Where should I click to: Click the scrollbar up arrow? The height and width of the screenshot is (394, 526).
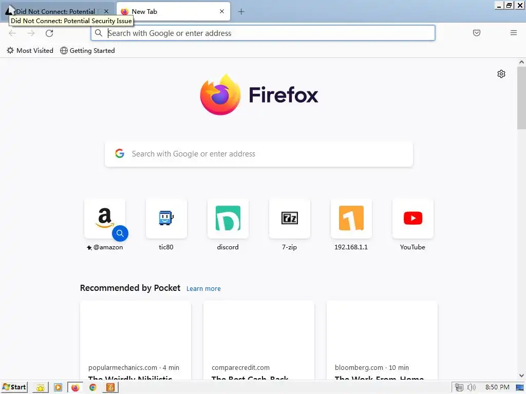521,62
